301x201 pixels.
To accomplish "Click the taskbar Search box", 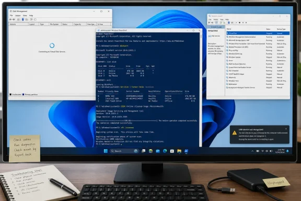I will [x=124, y=151].
